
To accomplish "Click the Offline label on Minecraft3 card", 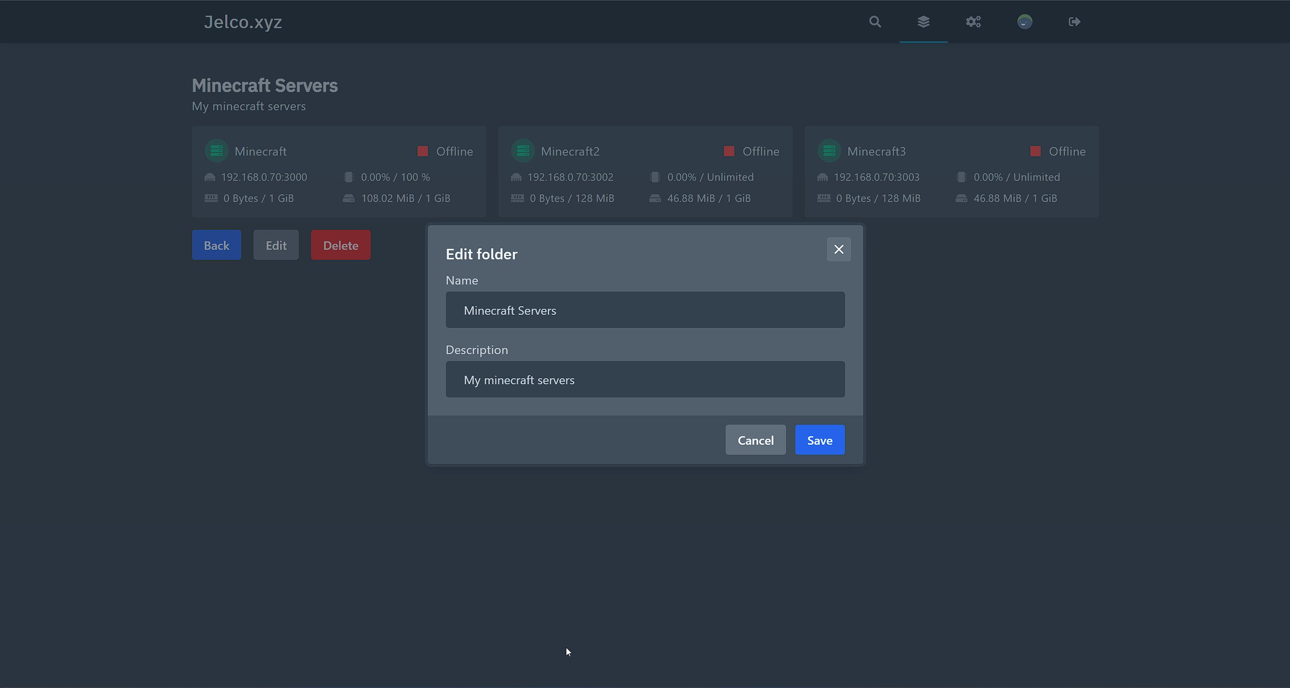I will [x=1067, y=151].
